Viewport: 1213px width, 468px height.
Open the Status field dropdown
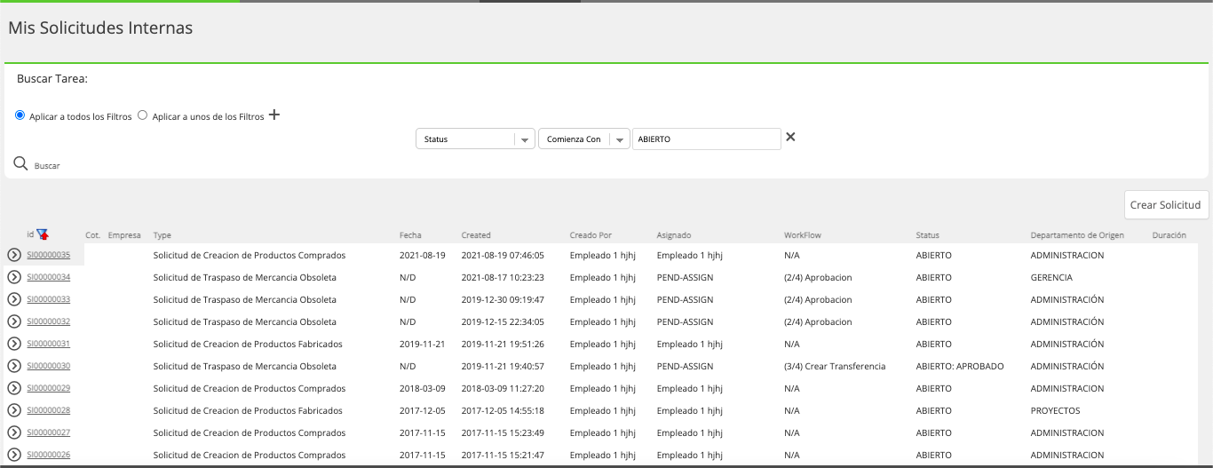475,139
